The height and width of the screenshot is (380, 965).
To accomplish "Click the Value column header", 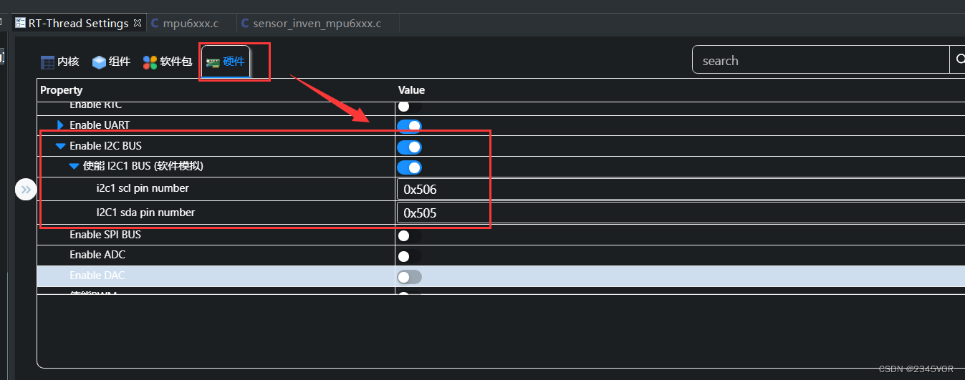I will click(x=411, y=90).
